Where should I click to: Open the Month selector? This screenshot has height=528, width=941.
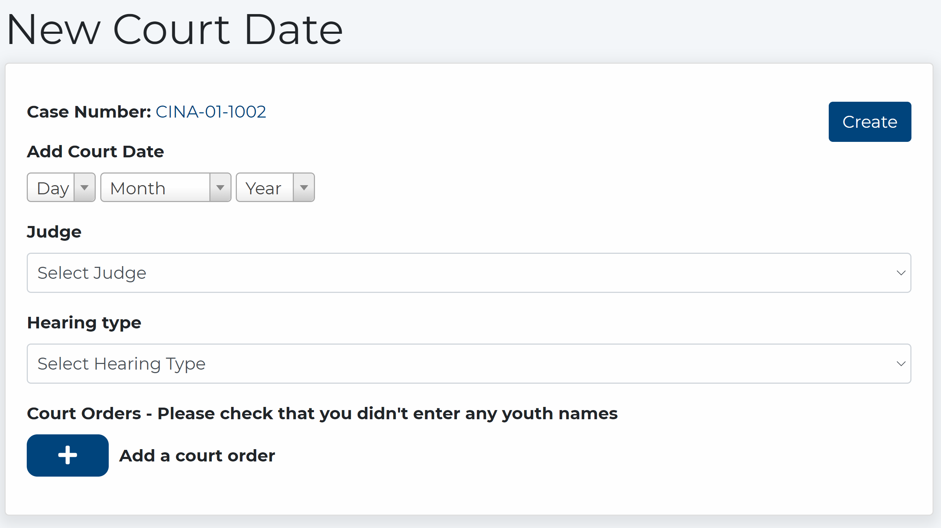coord(157,188)
